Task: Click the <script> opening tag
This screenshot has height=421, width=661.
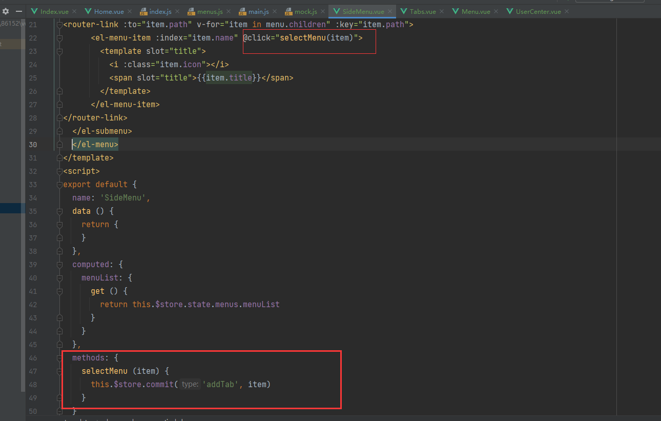Action: [81, 171]
